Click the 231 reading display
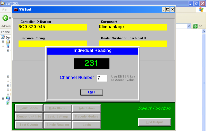Screen dimensions: 206x131 92,64
